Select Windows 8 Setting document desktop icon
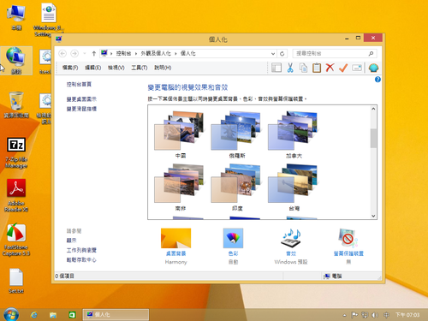This screenshot has width=428, height=321. coord(49,20)
